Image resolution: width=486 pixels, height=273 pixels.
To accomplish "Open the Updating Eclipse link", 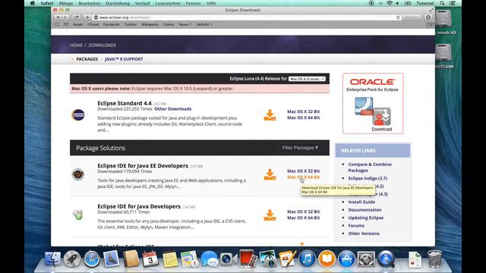I will click(366, 218).
